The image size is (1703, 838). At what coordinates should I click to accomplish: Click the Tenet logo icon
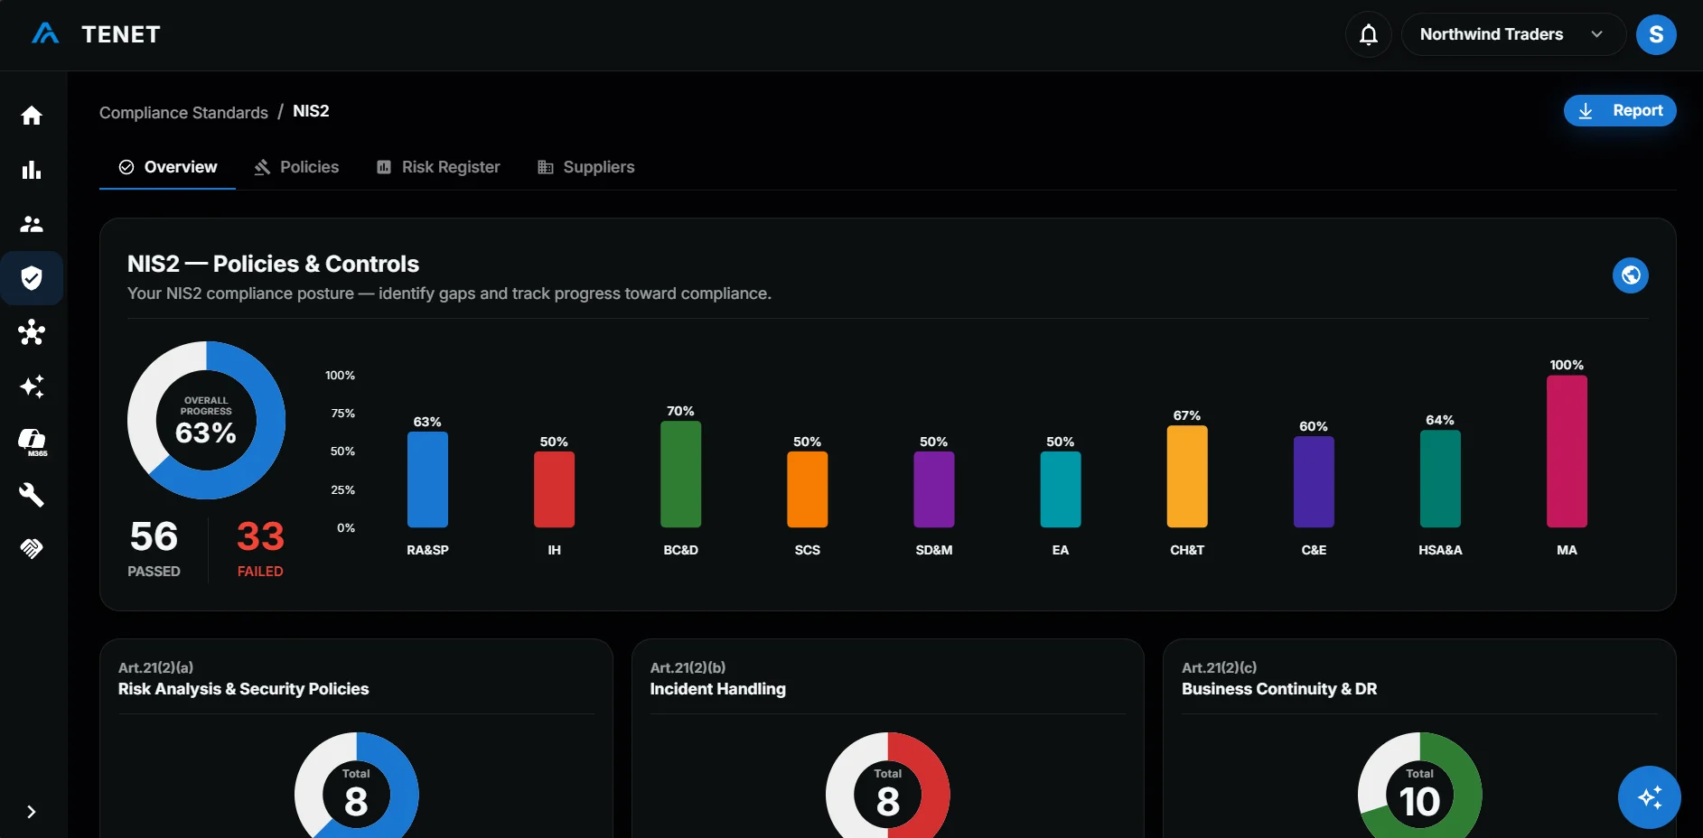45,34
